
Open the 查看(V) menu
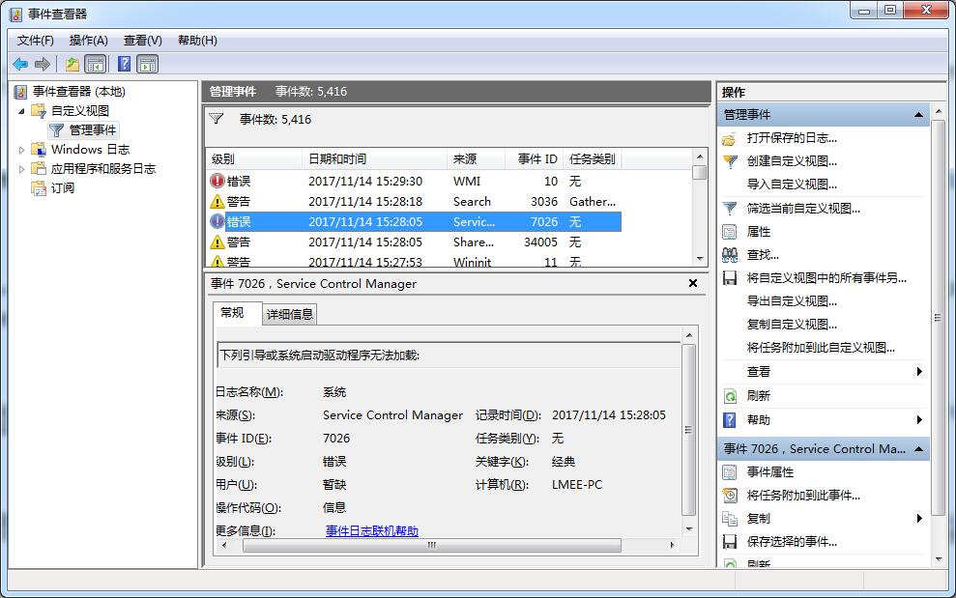click(x=143, y=41)
